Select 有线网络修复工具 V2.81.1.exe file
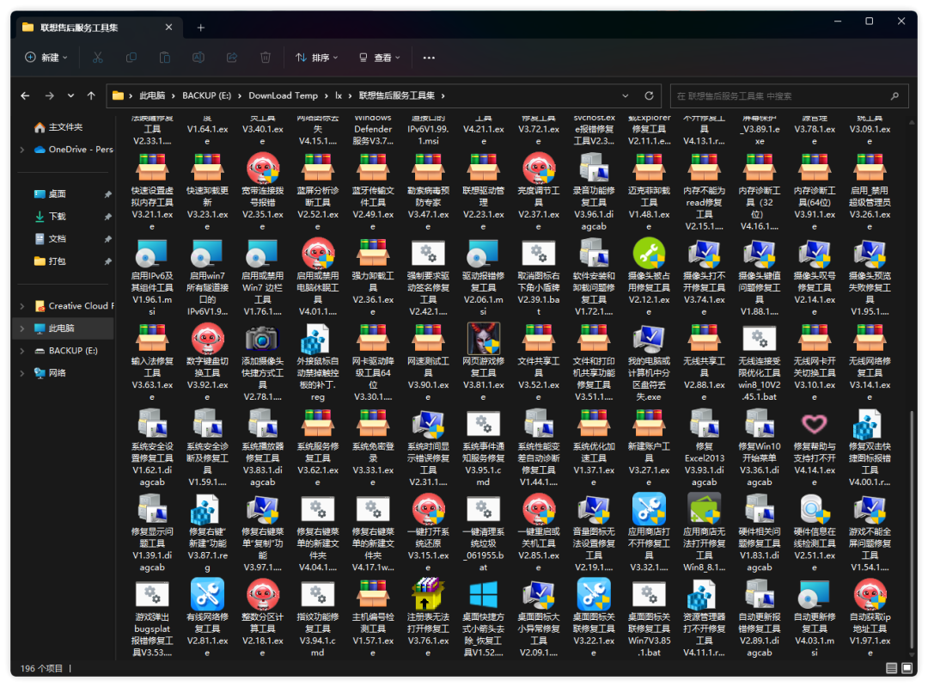 [x=207, y=618]
